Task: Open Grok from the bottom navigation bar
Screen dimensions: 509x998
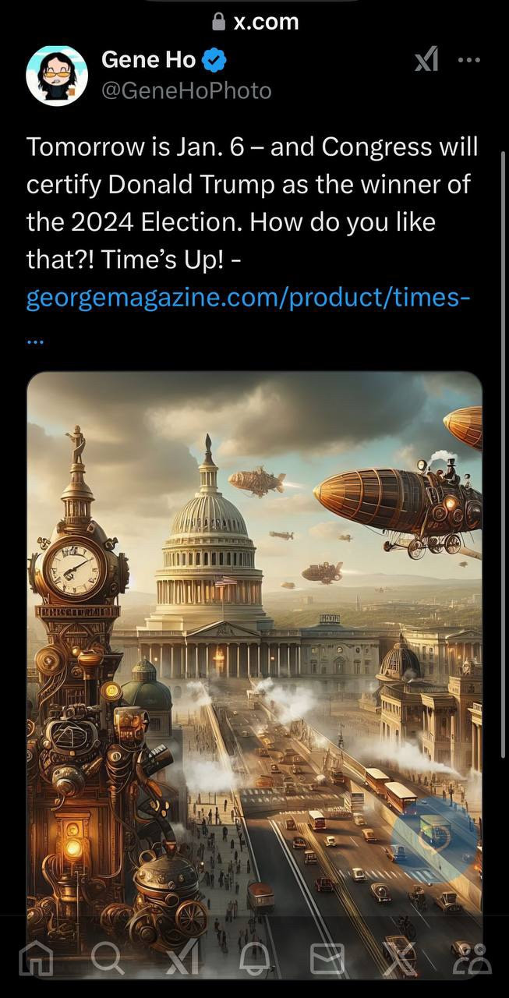Action: [182, 959]
